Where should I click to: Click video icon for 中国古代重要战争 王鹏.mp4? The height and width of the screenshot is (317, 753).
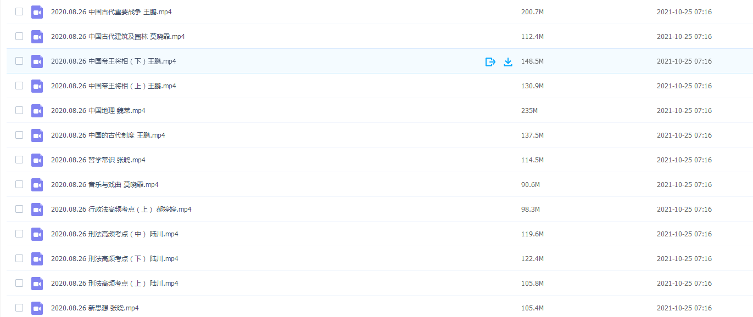coord(37,12)
